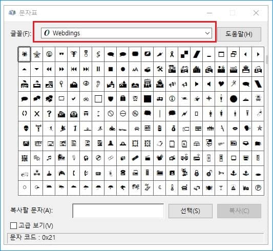Select the rewind double-arrow glyph
This screenshot has width=273, height=251.
(49, 69)
